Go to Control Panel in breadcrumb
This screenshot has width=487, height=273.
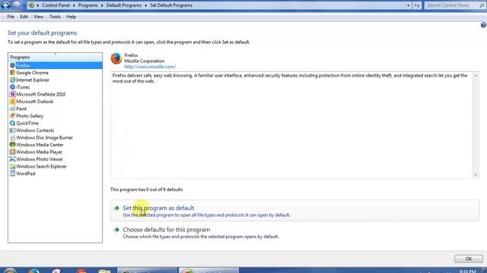[56, 5]
